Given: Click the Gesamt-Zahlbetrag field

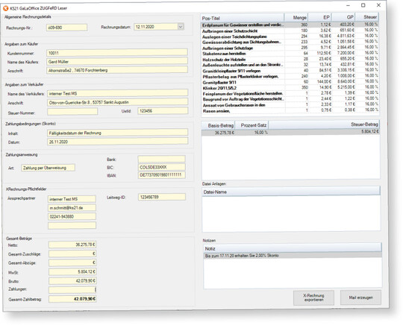Looking at the screenshot, I should click(72, 299).
